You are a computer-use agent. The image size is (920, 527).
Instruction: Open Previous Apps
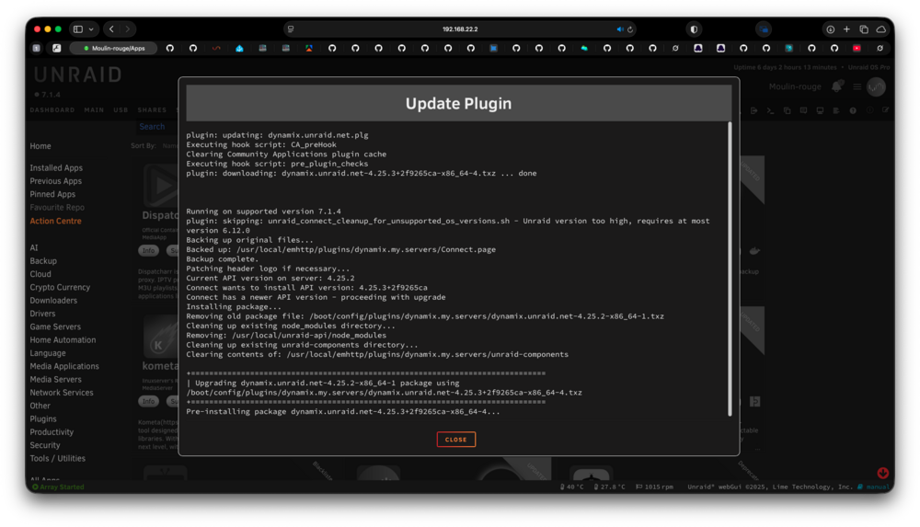[56, 181]
